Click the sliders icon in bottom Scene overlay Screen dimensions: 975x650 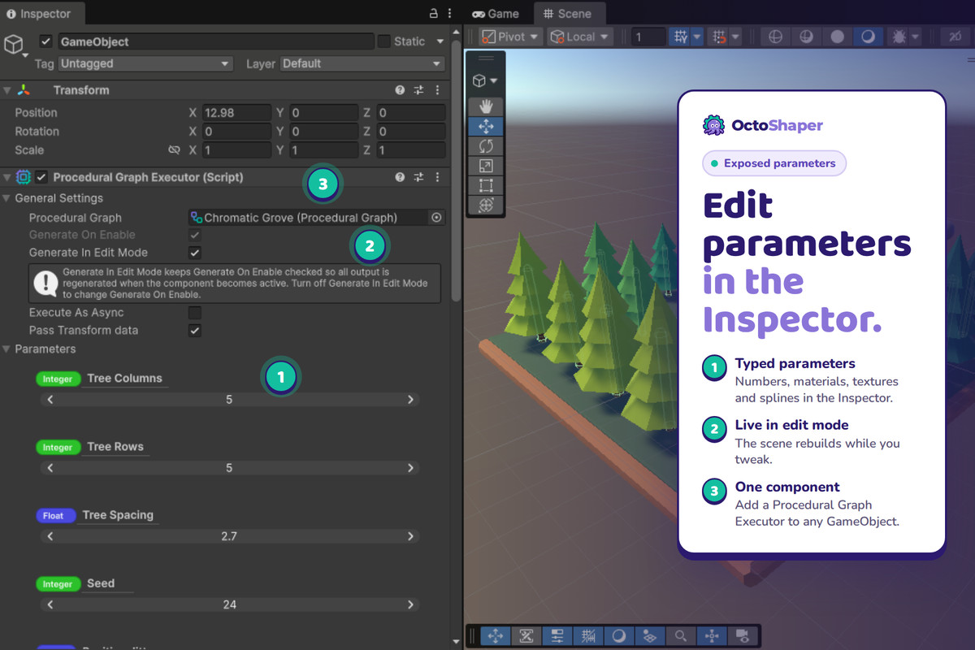click(557, 636)
